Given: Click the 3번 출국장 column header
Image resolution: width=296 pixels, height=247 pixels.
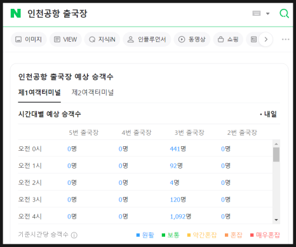Looking at the screenshot, I should tap(189, 132).
